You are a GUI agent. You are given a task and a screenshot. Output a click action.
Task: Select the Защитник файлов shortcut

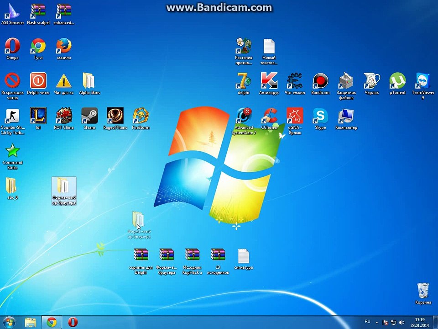346,86
